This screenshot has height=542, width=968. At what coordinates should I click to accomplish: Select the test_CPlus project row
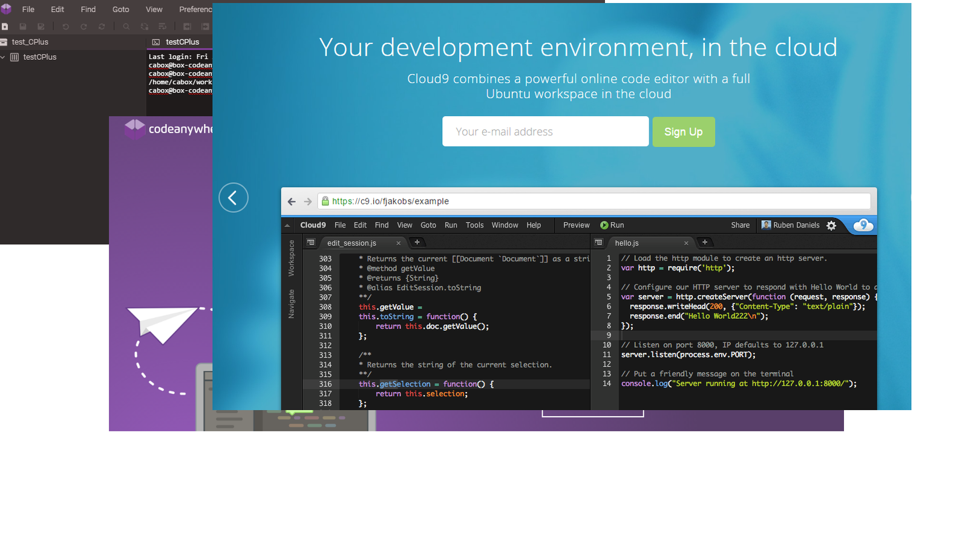(73, 42)
